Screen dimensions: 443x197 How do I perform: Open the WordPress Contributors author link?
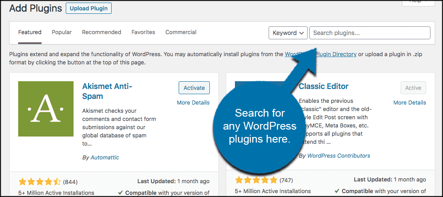click(x=338, y=156)
